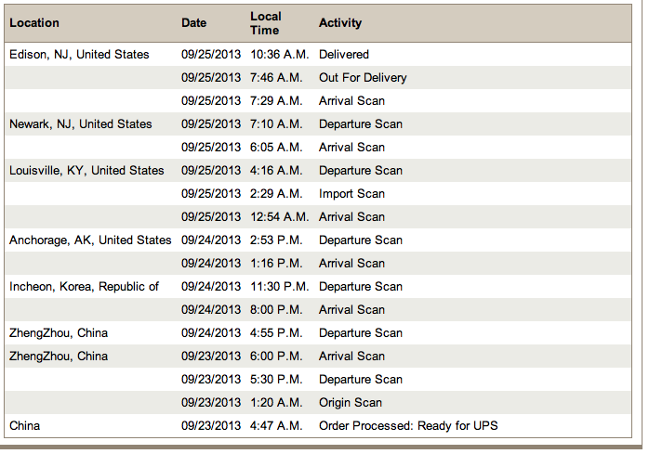
Task: Select the Origin Scan activity
Action: click(351, 403)
